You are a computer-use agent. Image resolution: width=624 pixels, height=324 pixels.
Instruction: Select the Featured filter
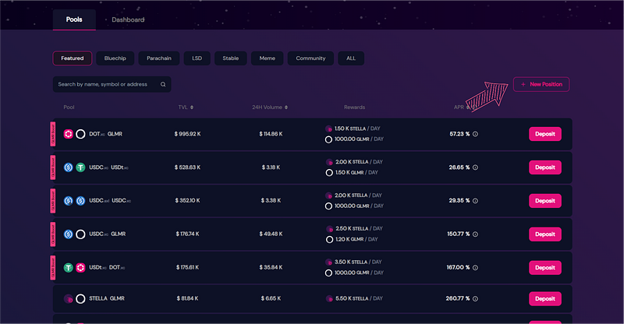point(73,58)
